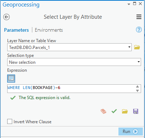Click the Select Layer By Attribute title
This screenshot has height=138, width=145.
click(x=73, y=17)
